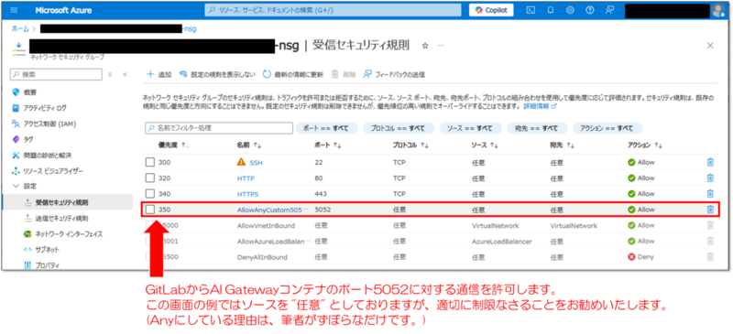Open the SSH rule
The width and height of the screenshot is (733, 334).
[x=257, y=163]
